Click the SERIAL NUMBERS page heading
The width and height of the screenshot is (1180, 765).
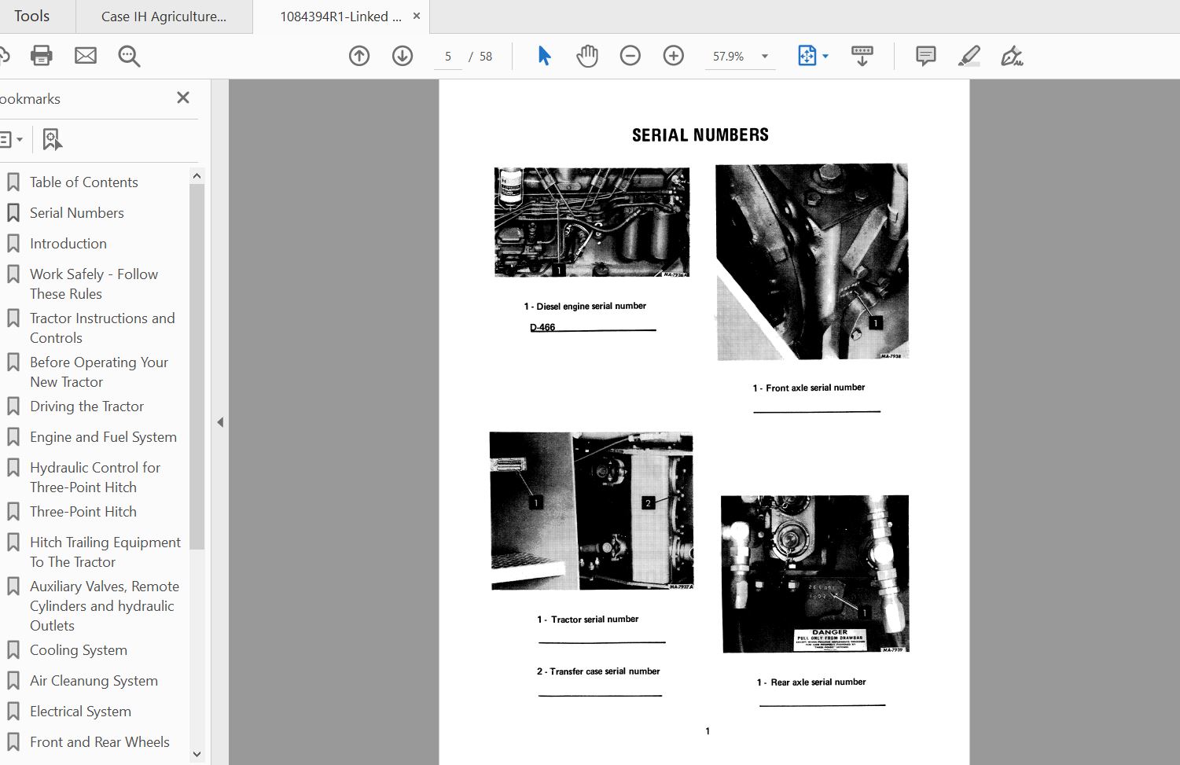point(700,135)
